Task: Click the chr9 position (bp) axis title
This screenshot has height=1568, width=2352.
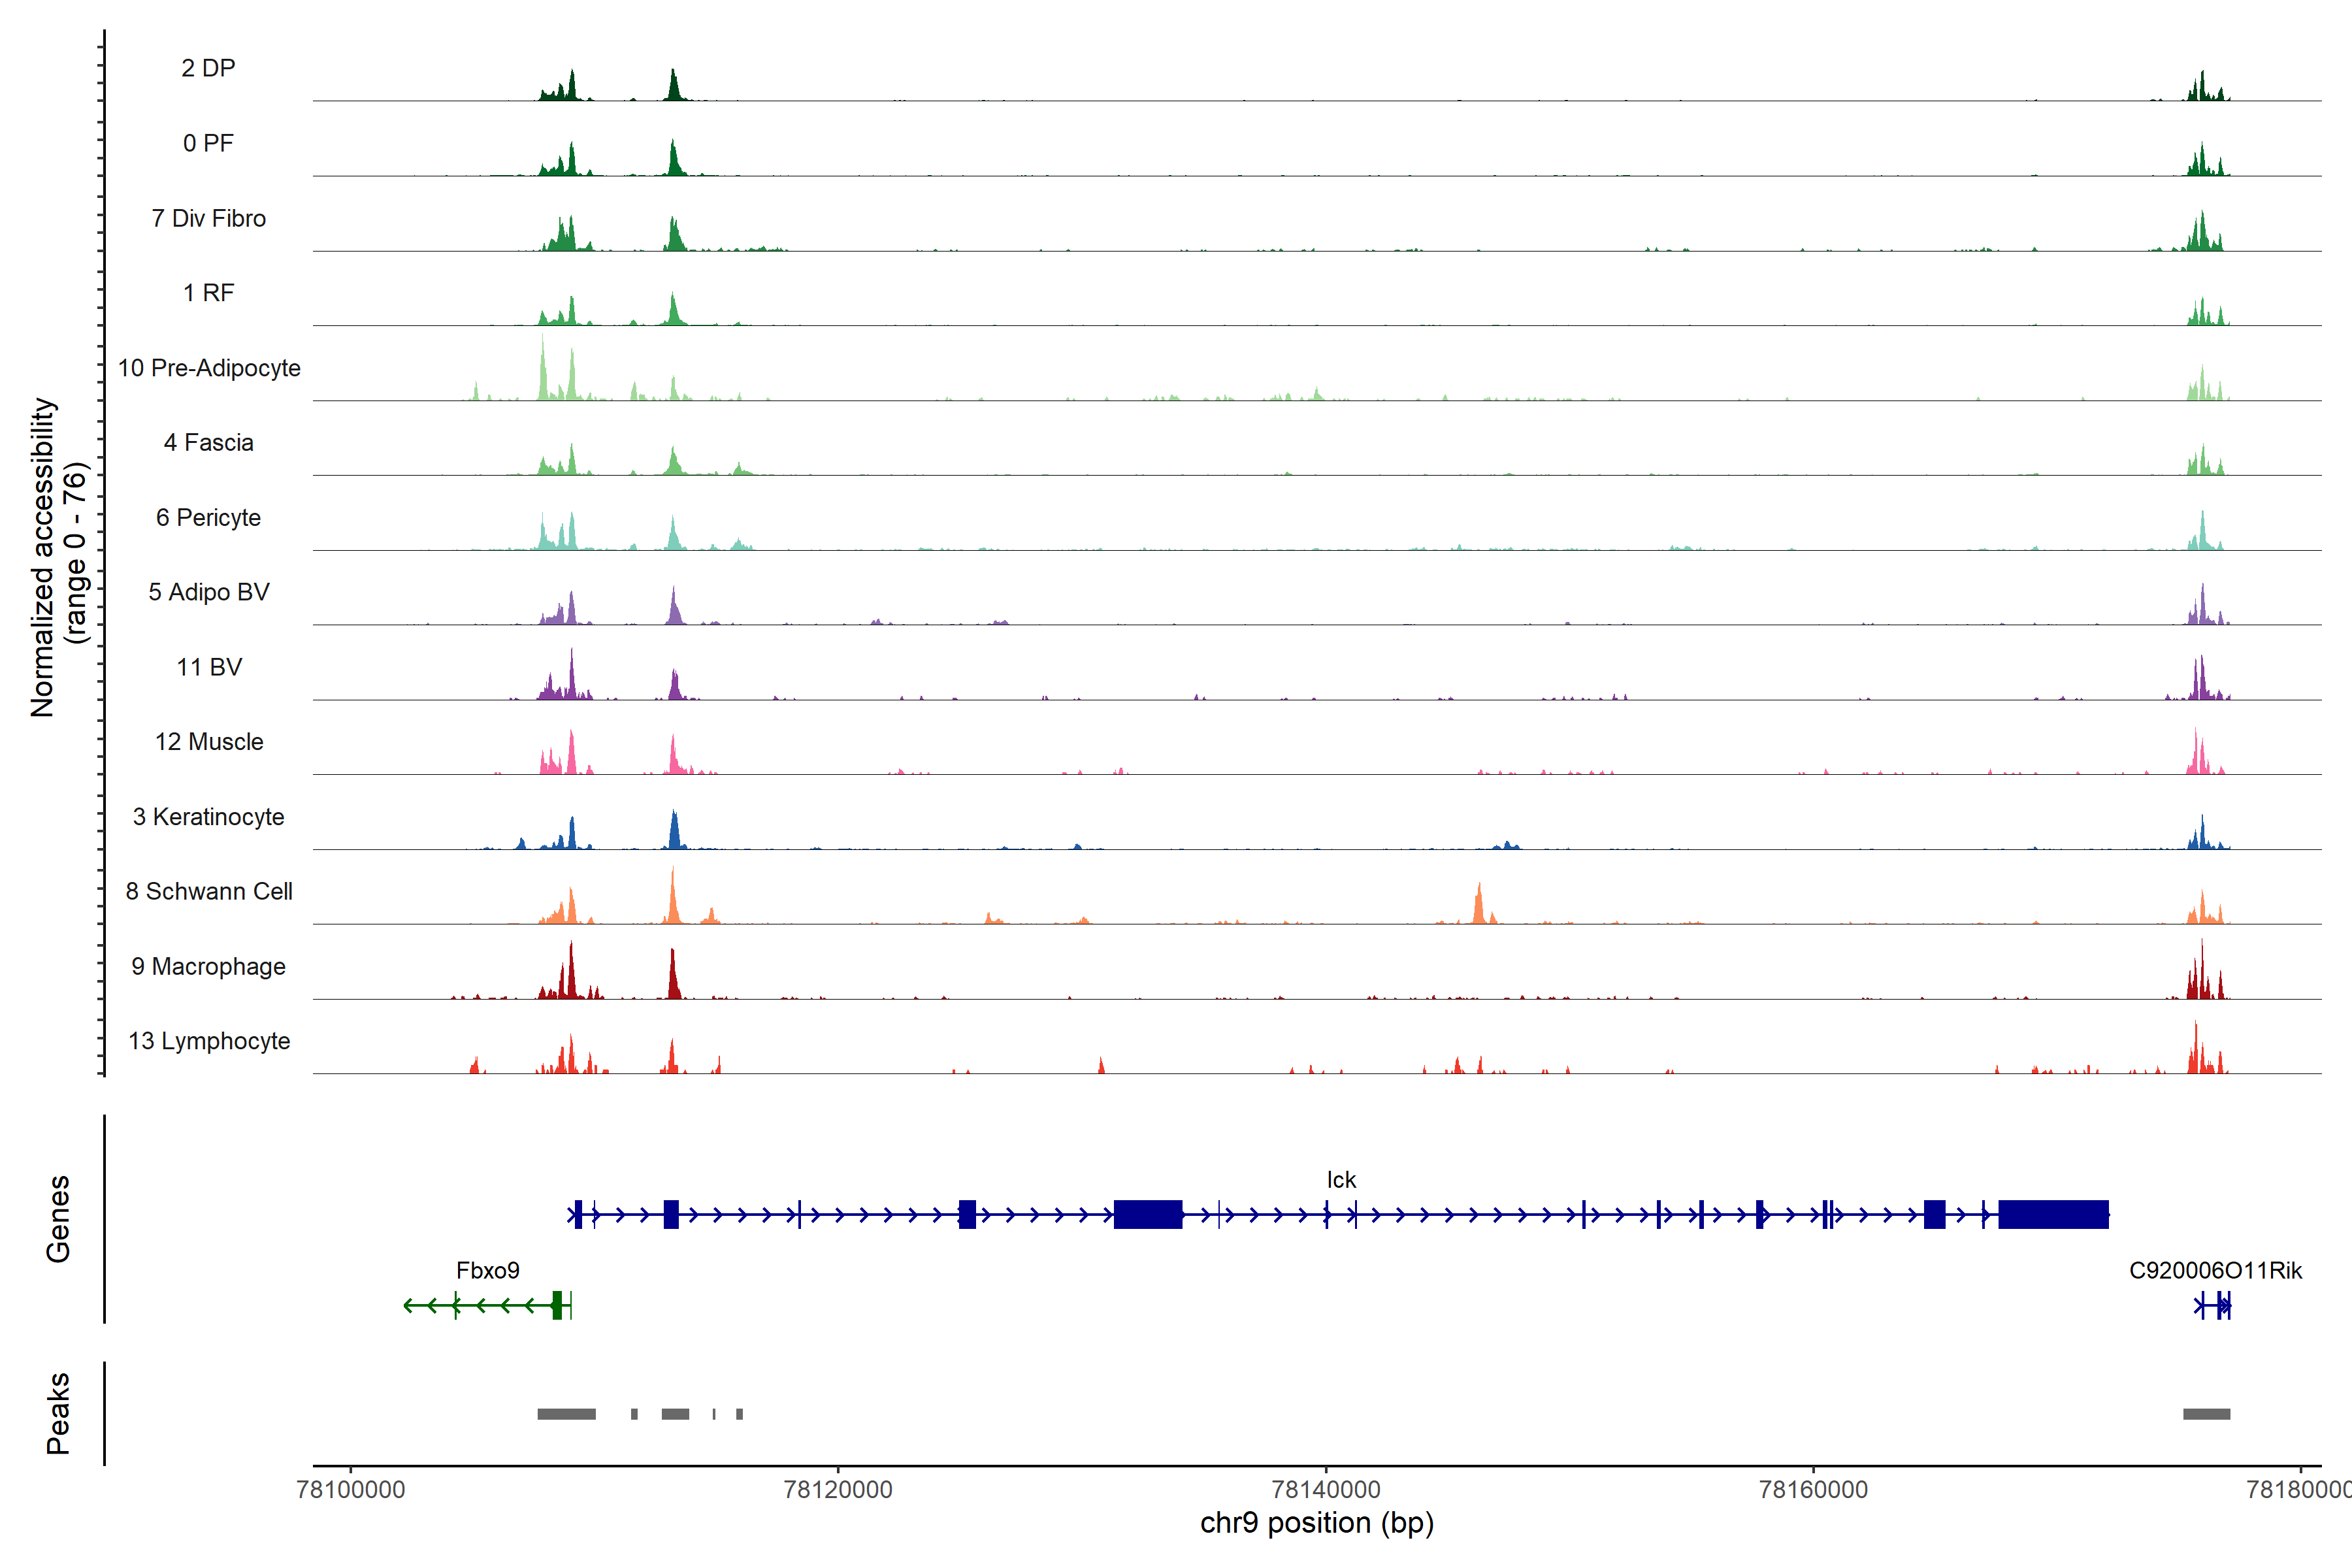Action: 1317,1523
